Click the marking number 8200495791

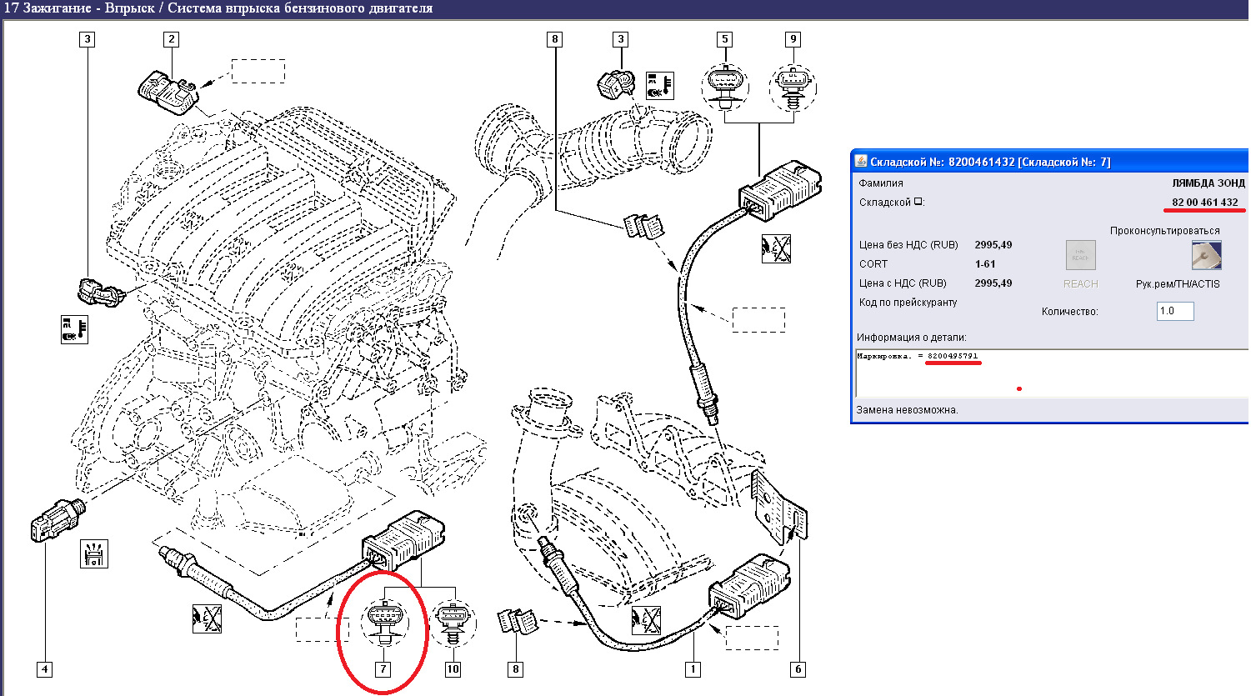tap(953, 356)
